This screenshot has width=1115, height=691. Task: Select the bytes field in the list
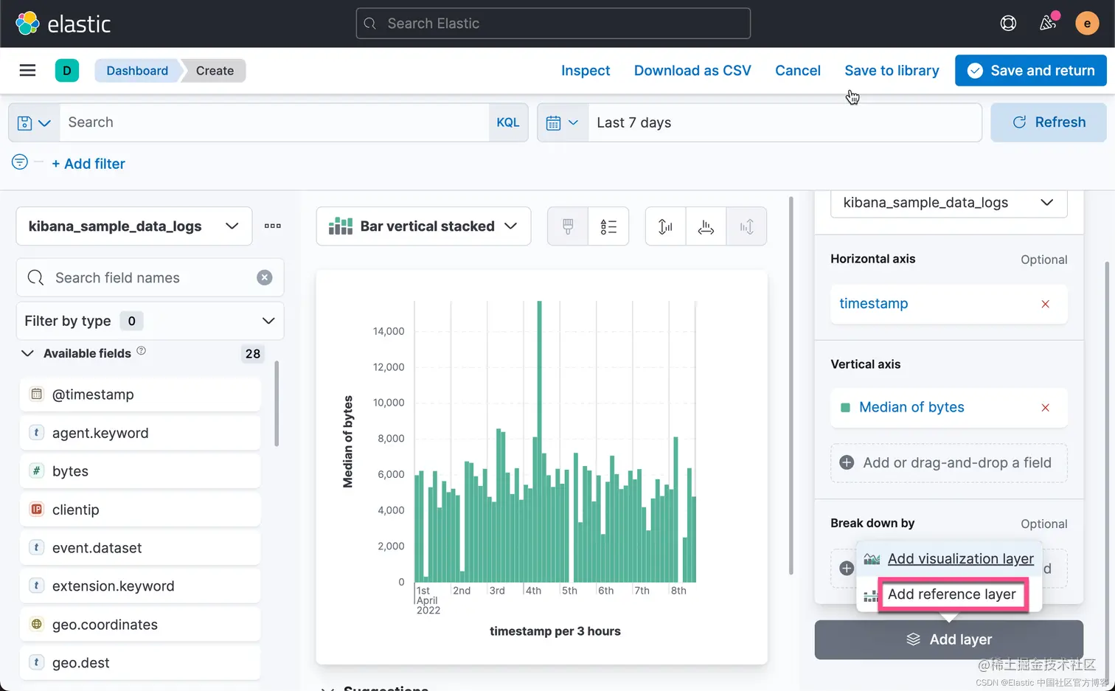tap(140, 471)
